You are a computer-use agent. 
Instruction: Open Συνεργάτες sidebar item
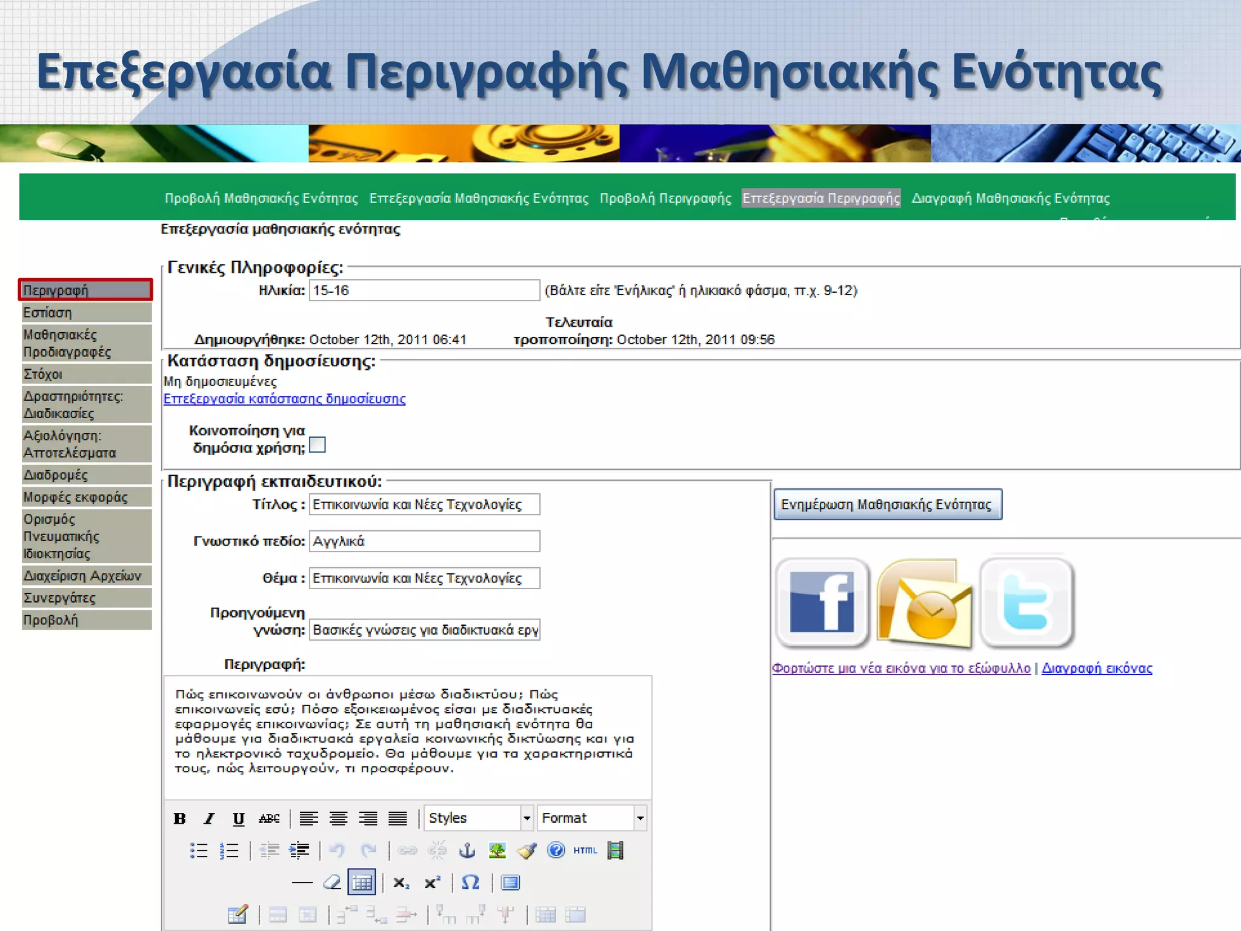87,598
